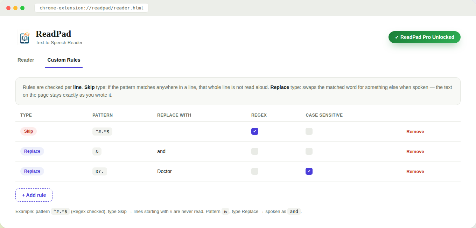Viewport: 476px width, 228px height.
Task: Click the dash replacement in Skip row
Action: [x=160, y=131]
